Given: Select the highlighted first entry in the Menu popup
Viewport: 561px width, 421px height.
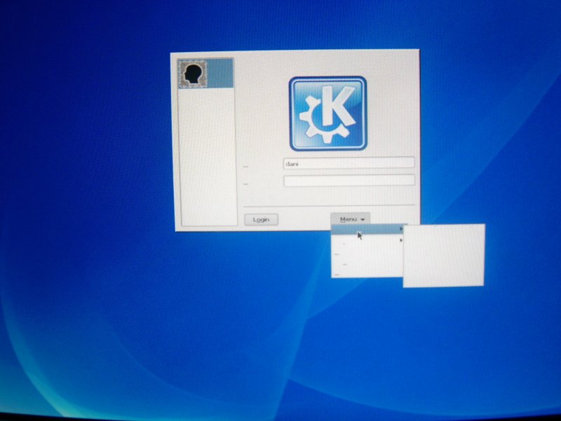Looking at the screenshot, I should (367, 229).
